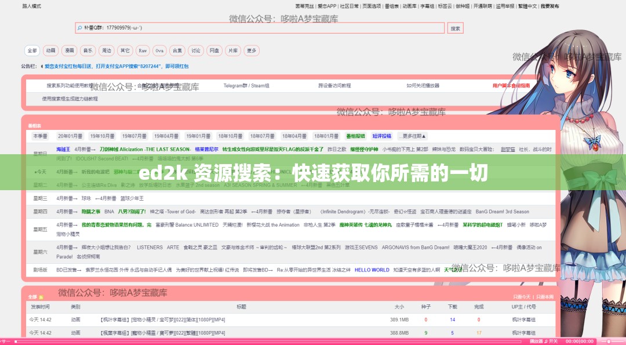Image resolution: width=626 pixels, height=345 pixels.
Task: Click the HELLO WORLD anime link
Action: [372, 269]
